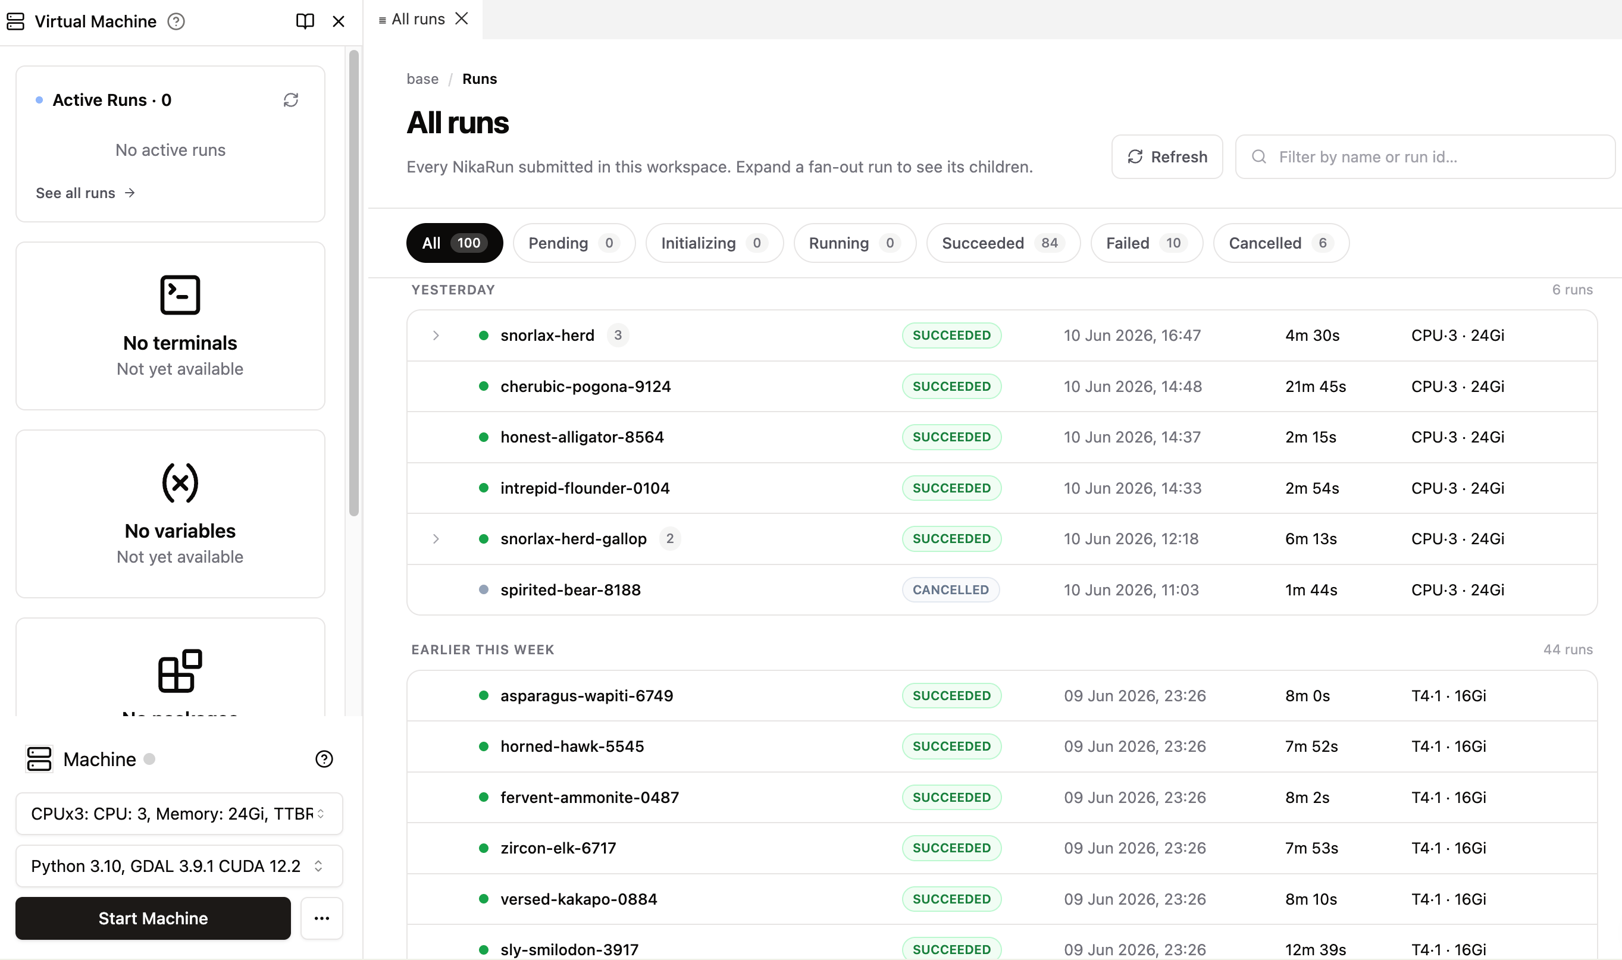Show only Cancelled runs
The height and width of the screenshot is (960, 1622).
(x=1281, y=243)
